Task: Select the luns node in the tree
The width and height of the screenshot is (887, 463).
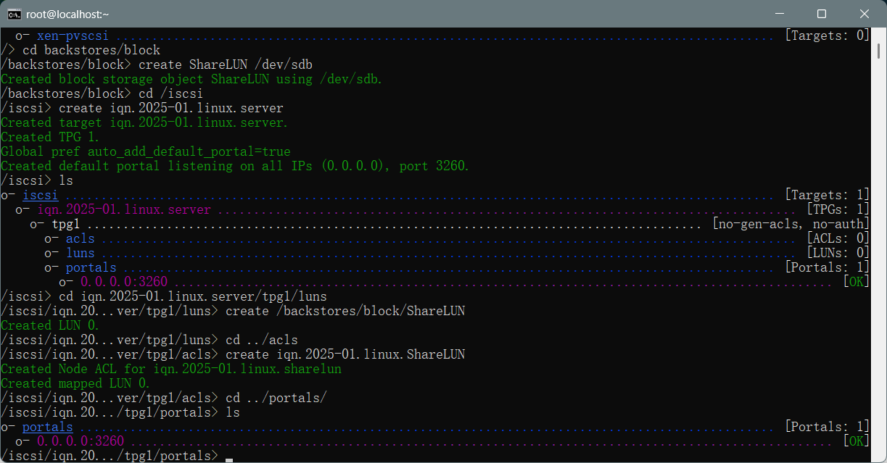Action: [x=80, y=253]
